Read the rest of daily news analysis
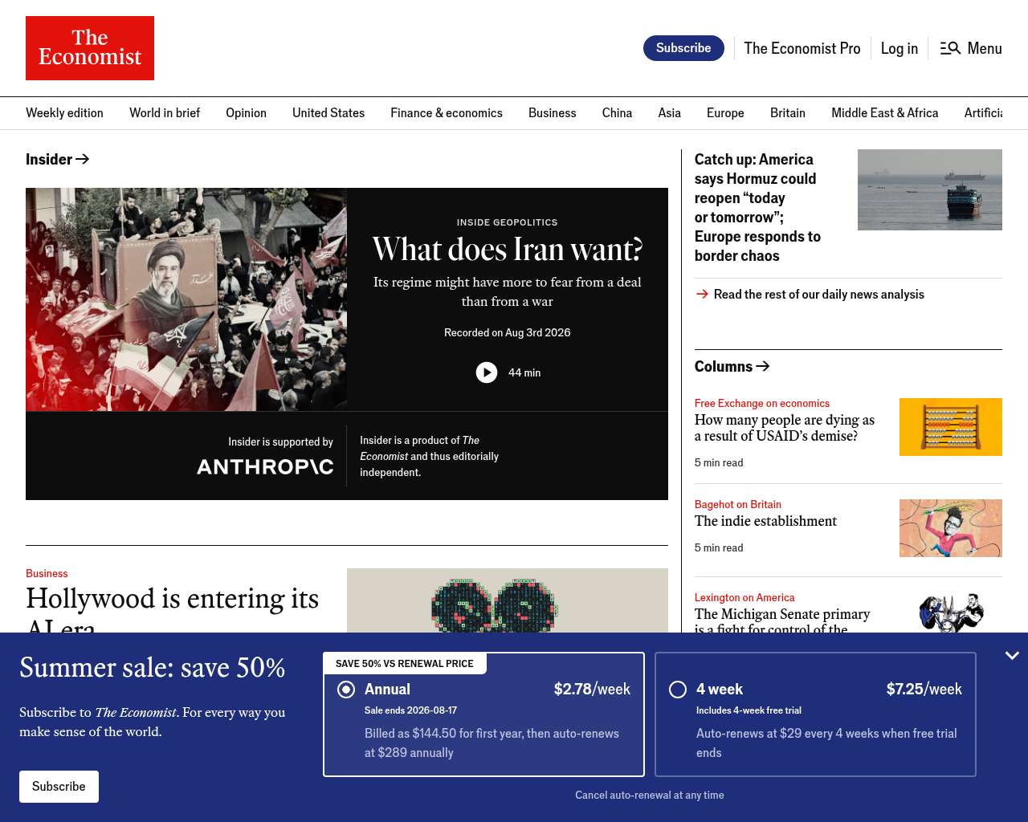 coord(819,295)
